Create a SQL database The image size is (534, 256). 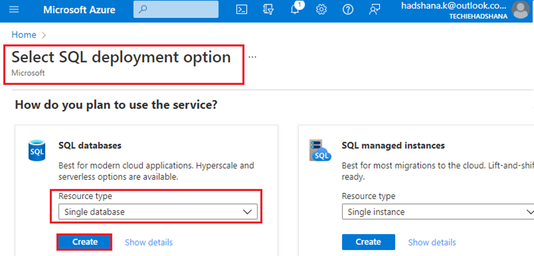click(85, 242)
